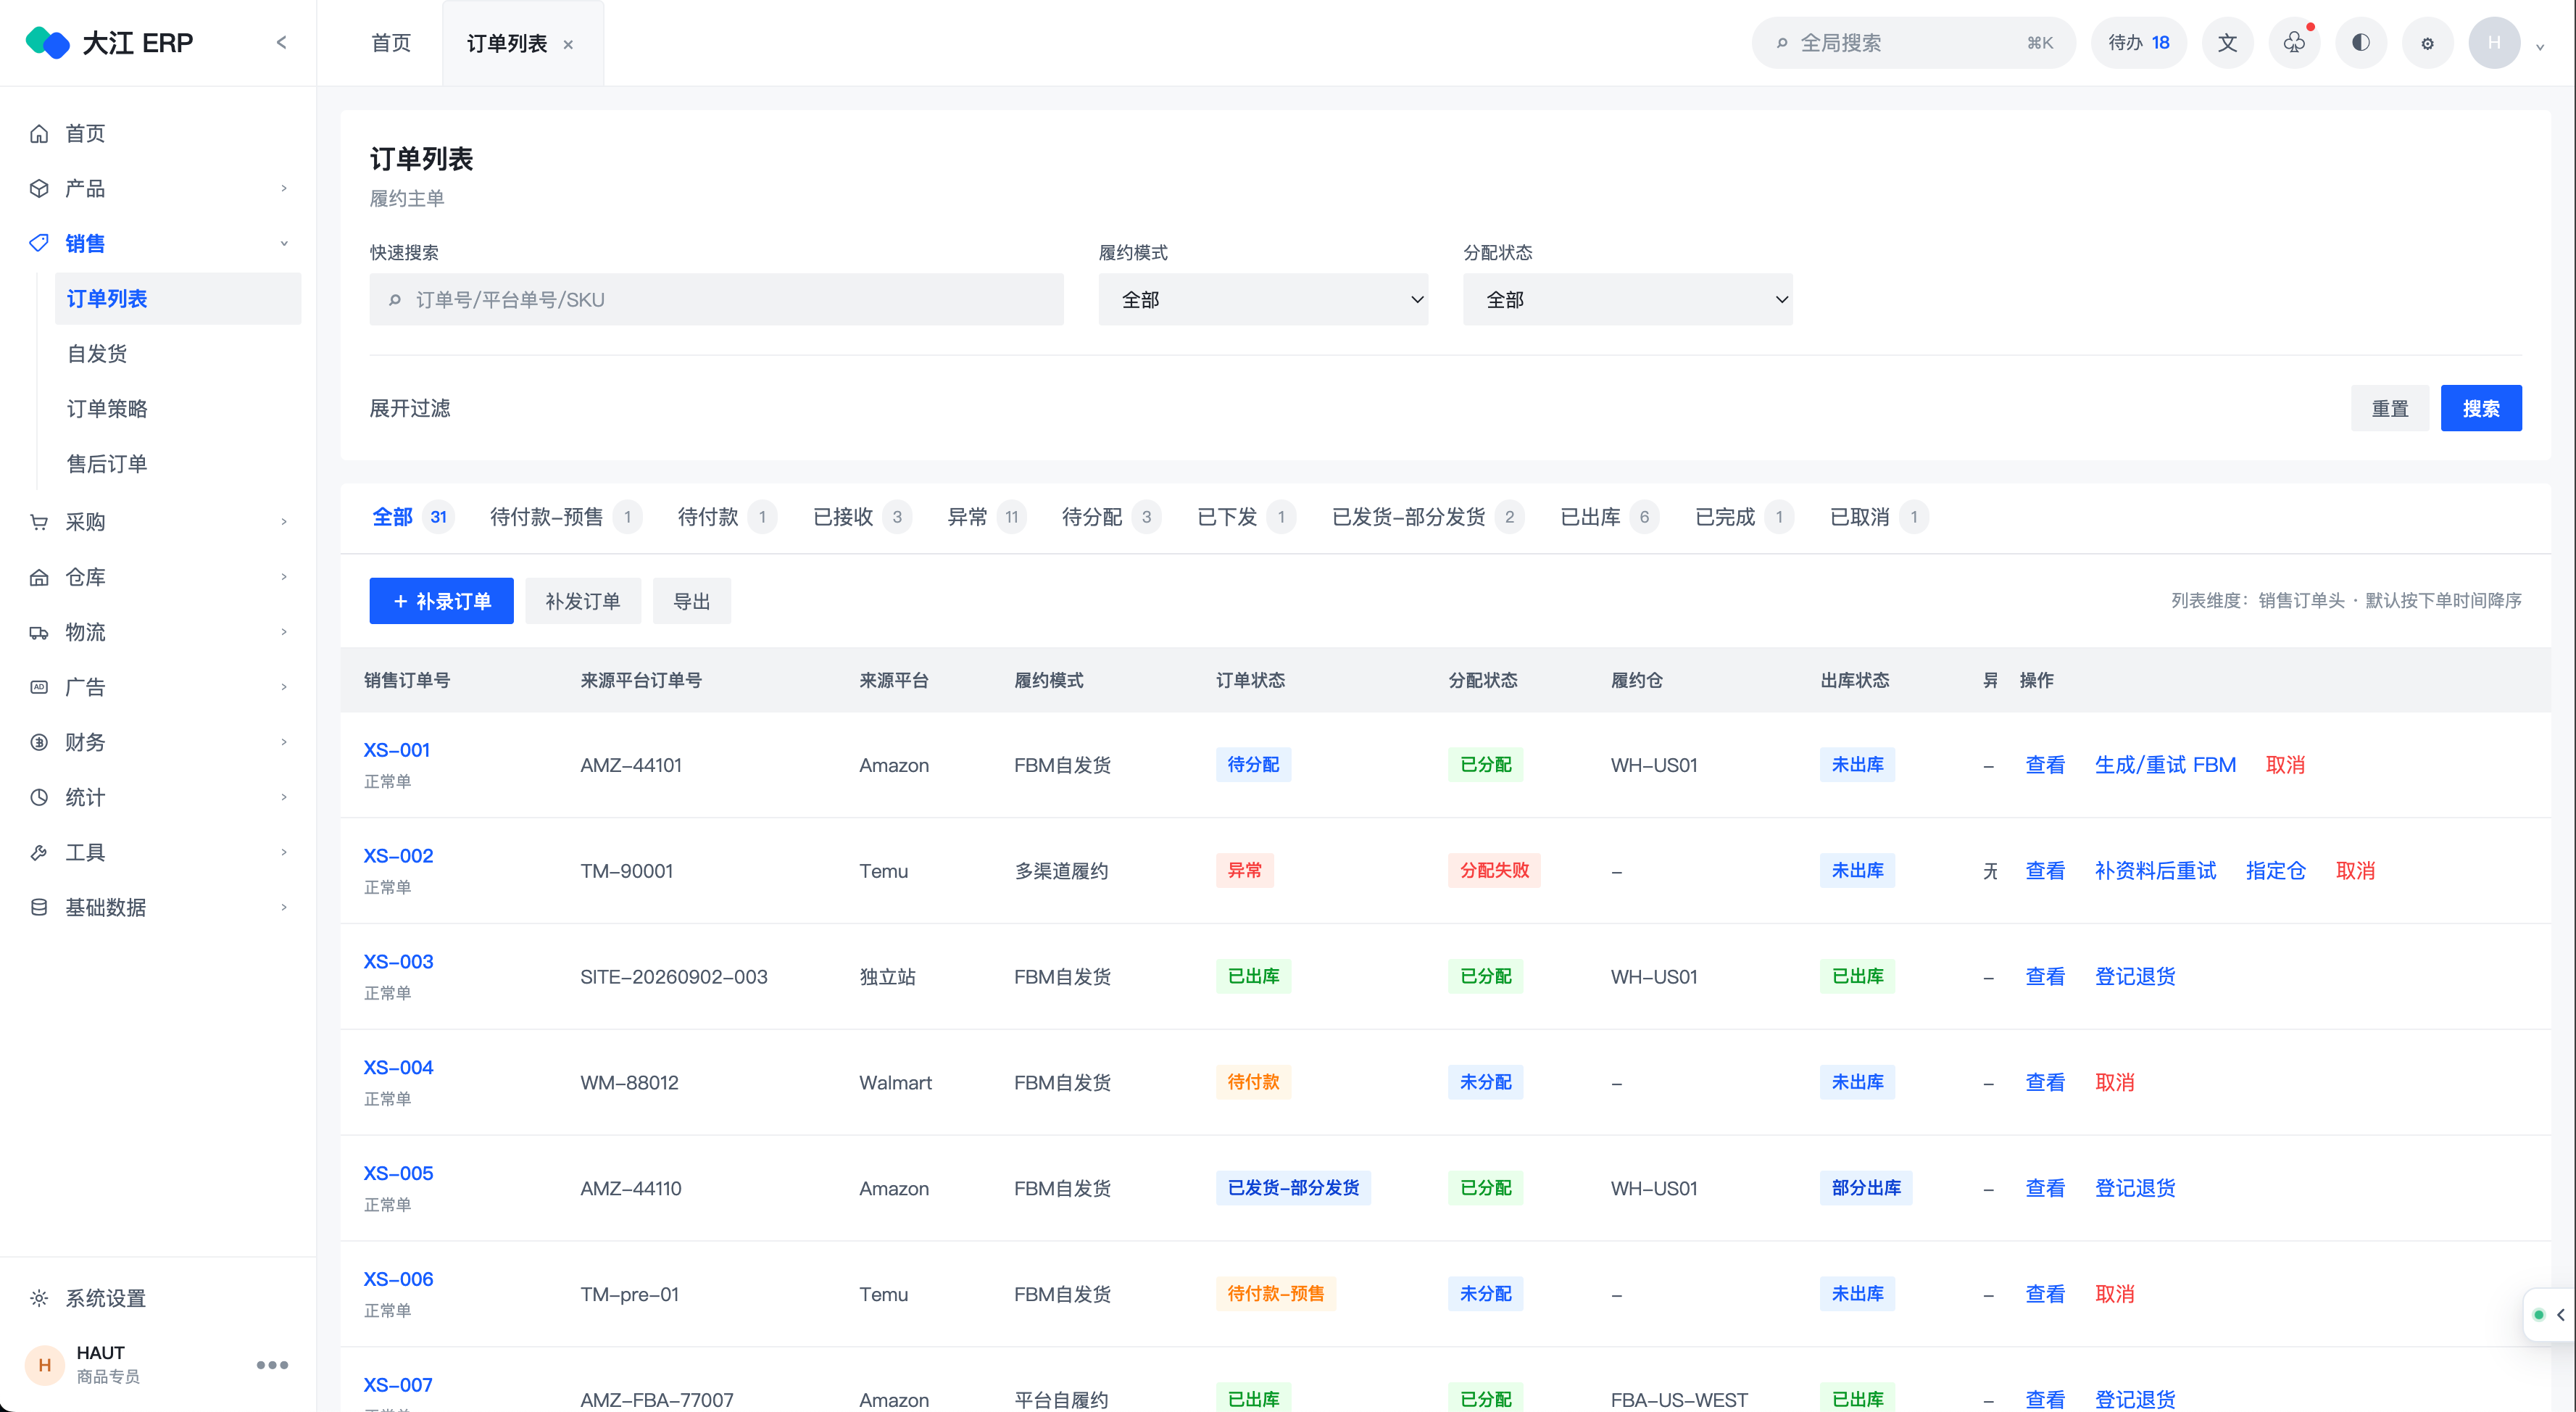Click the 仓库 warehouse icon
Image resolution: width=2576 pixels, height=1412 pixels.
coord(39,577)
